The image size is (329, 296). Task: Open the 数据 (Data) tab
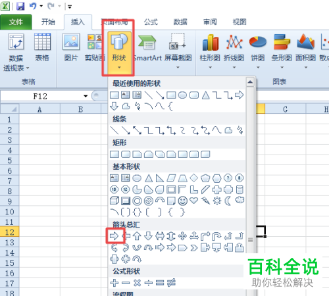pos(180,22)
